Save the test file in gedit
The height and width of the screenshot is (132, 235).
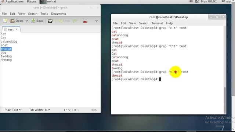coord(37,21)
